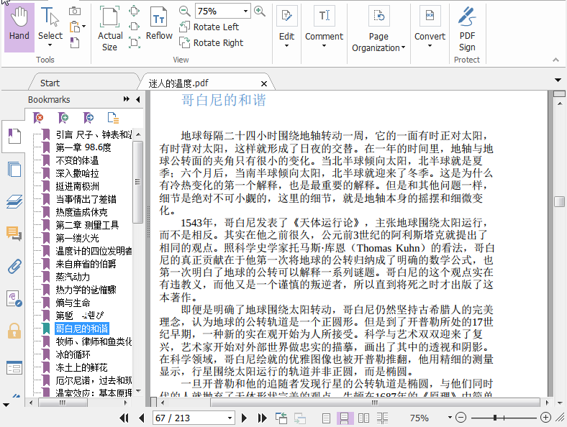Screen dimensions: 567x427
Task: Open the Layers panel in sidebar
Action: coord(14,201)
